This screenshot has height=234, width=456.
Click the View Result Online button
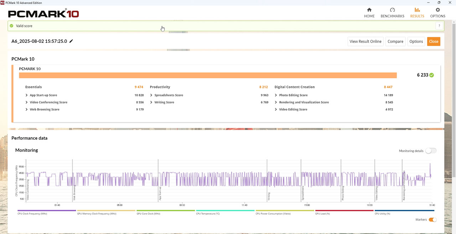point(366,41)
